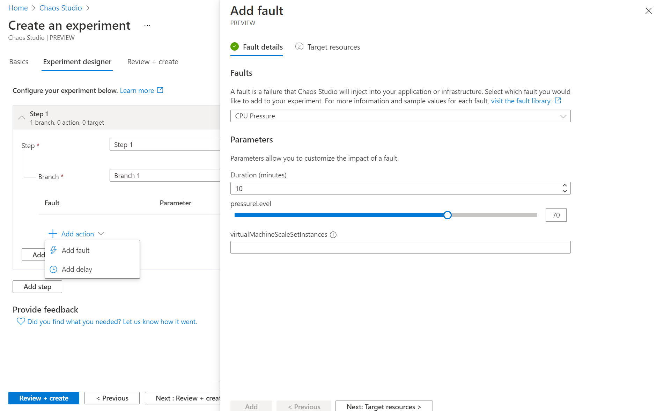Screen dimensions: 664x411
Task: Close the Add fault panel
Action: point(648,11)
